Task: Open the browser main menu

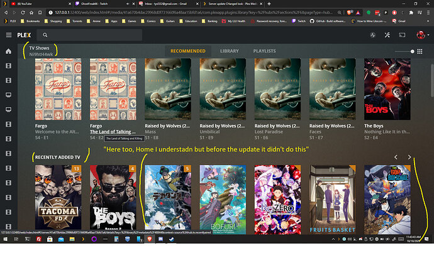Action: pyautogui.click(x=428, y=13)
